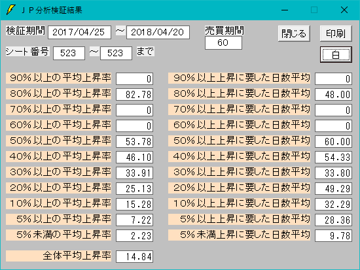The height and width of the screenshot is (270, 360).
Task: Select the 50%以上の平均上昇率 value 53.78
Action: point(135,142)
